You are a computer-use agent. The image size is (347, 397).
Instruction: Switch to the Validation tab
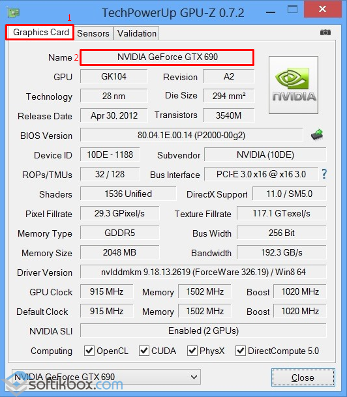(x=137, y=33)
